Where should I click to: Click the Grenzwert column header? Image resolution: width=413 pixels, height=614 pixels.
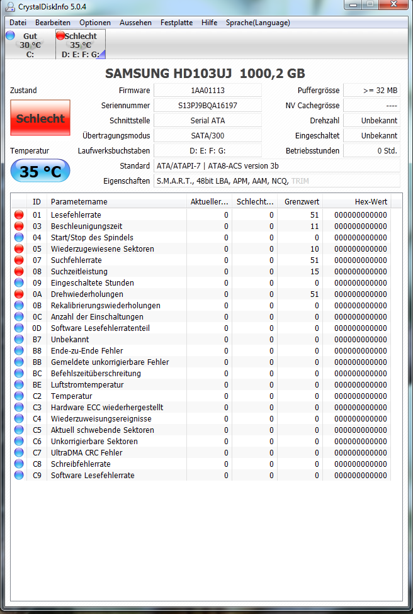click(x=300, y=202)
